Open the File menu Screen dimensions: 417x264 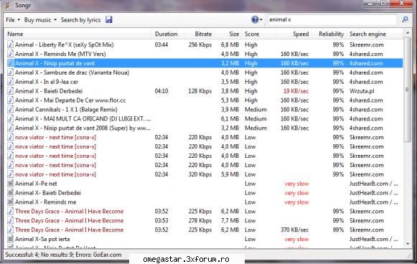[13, 20]
